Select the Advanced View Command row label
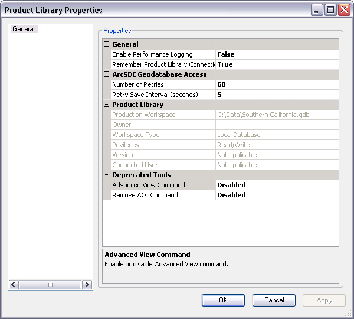This screenshot has width=354, height=319. point(163,185)
